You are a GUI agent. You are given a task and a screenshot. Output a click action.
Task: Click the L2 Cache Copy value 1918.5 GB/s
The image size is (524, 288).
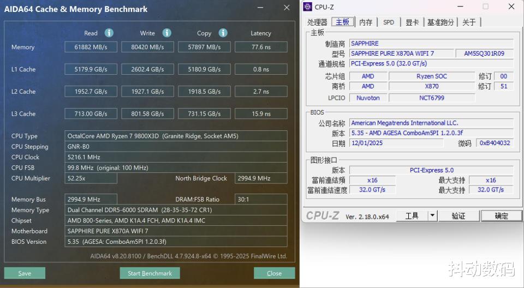[x=204, y=91]
